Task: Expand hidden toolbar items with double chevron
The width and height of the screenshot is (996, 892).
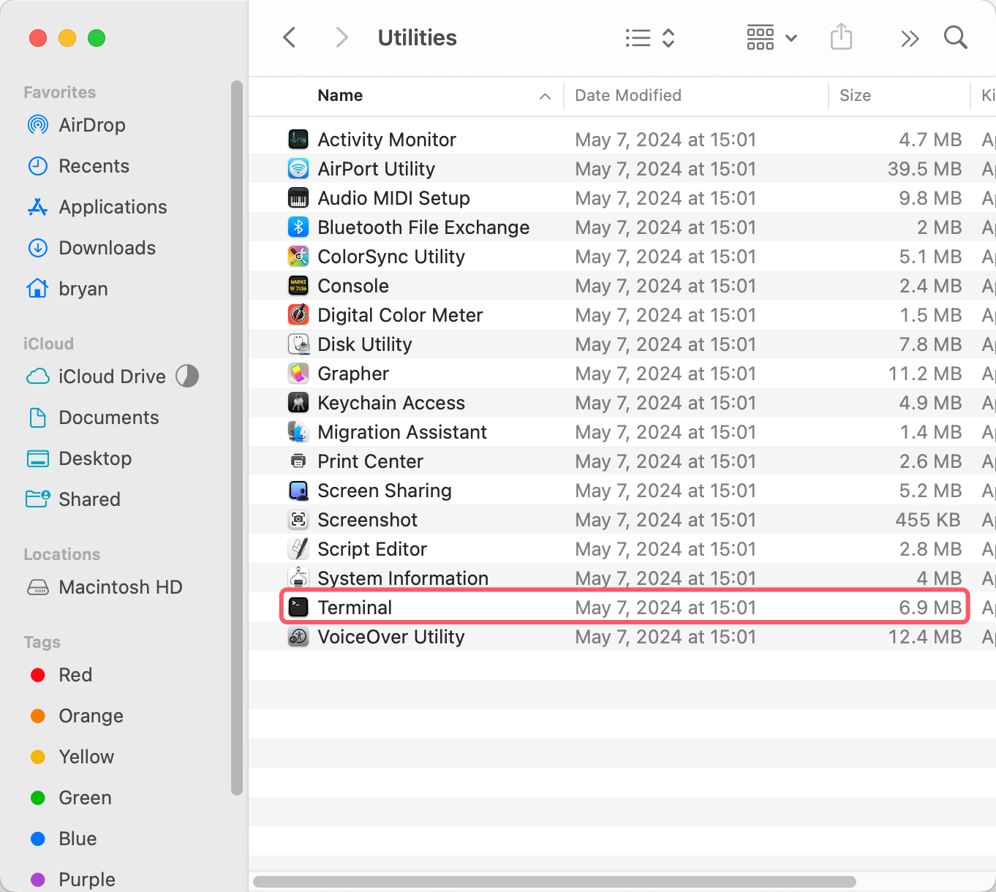Action: pos(910,39)
